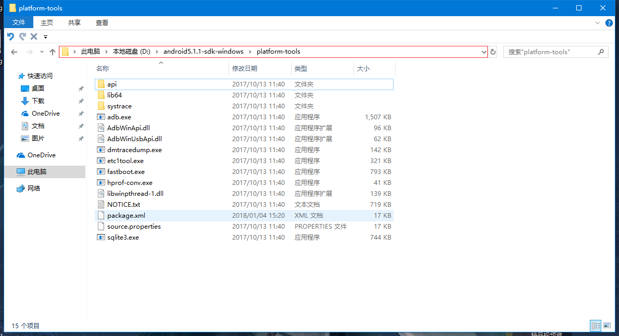Select 网络 in navigation pane

(x=33, y=189)
